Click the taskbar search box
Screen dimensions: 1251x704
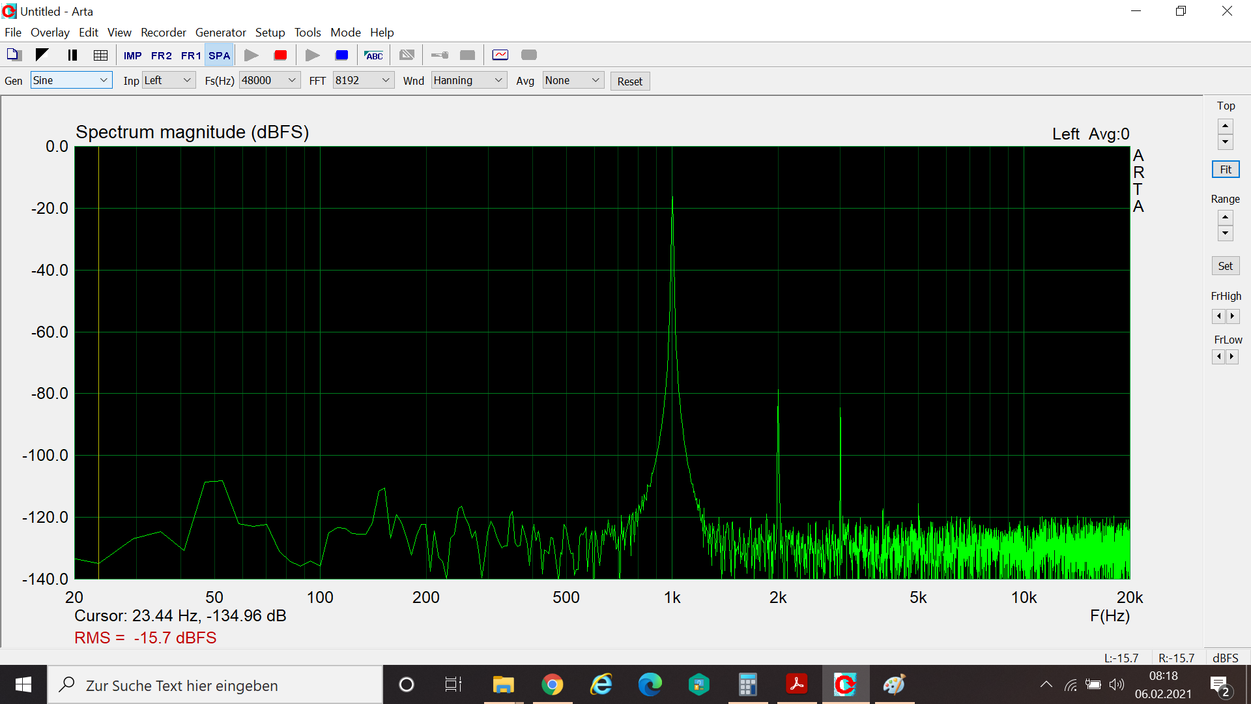tap(215, 685)
